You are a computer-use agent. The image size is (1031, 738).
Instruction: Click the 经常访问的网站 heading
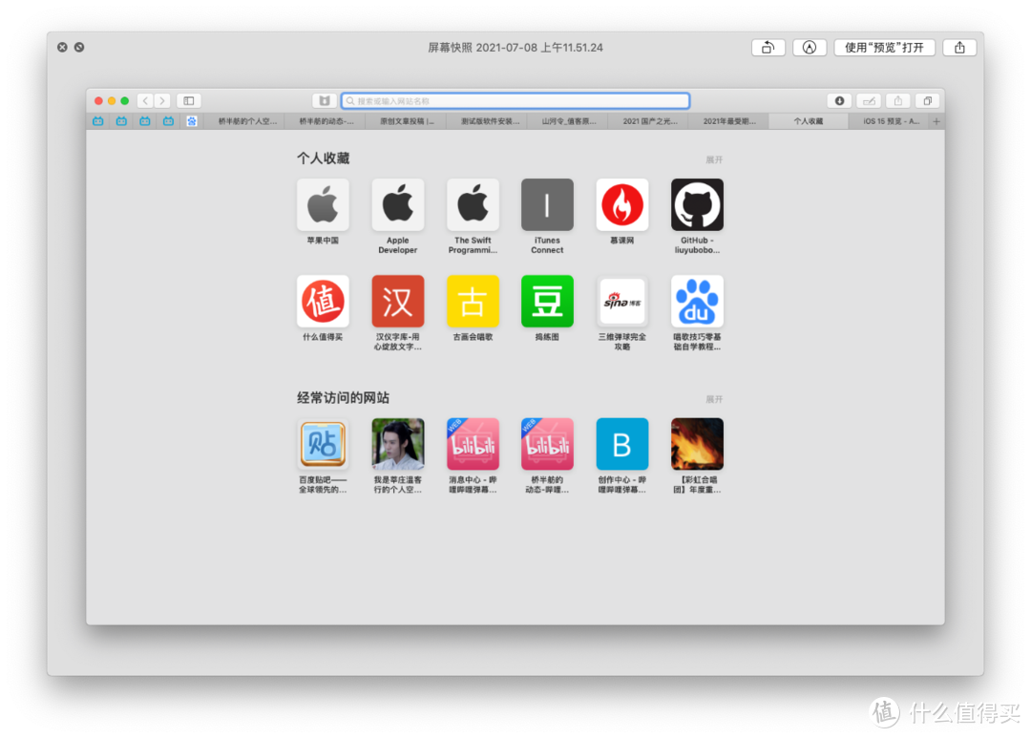(x=343, y=398)
